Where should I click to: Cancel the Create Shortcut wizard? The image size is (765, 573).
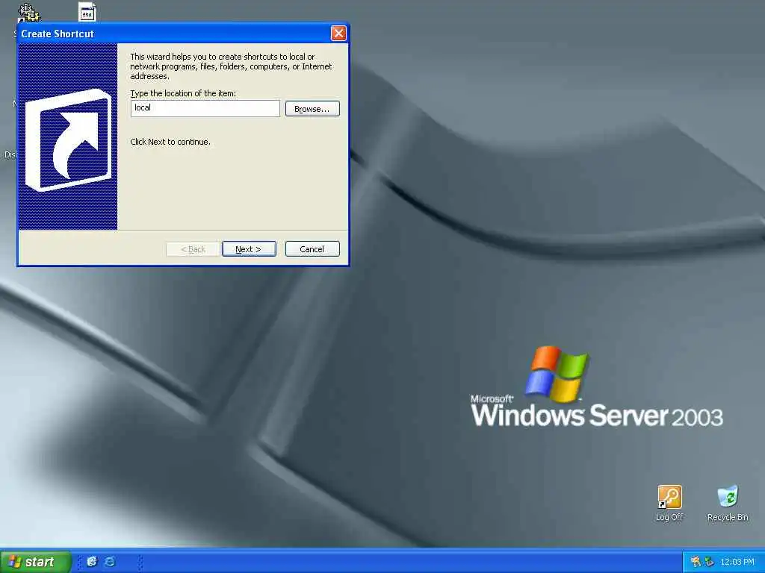click(x=312, y=249)
